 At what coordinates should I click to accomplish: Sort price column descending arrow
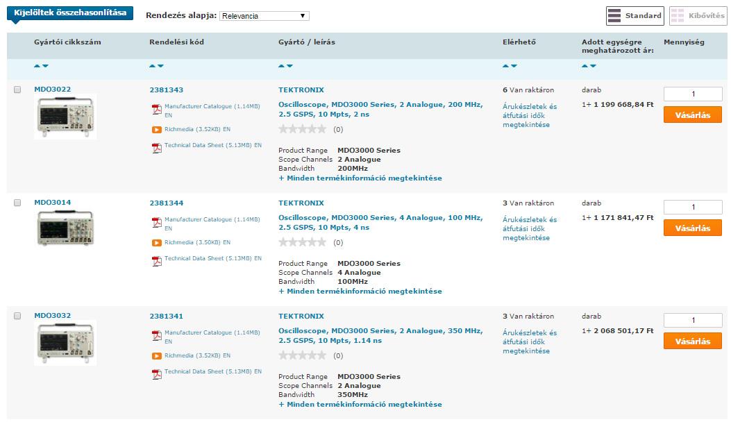(x=593, y=66)
